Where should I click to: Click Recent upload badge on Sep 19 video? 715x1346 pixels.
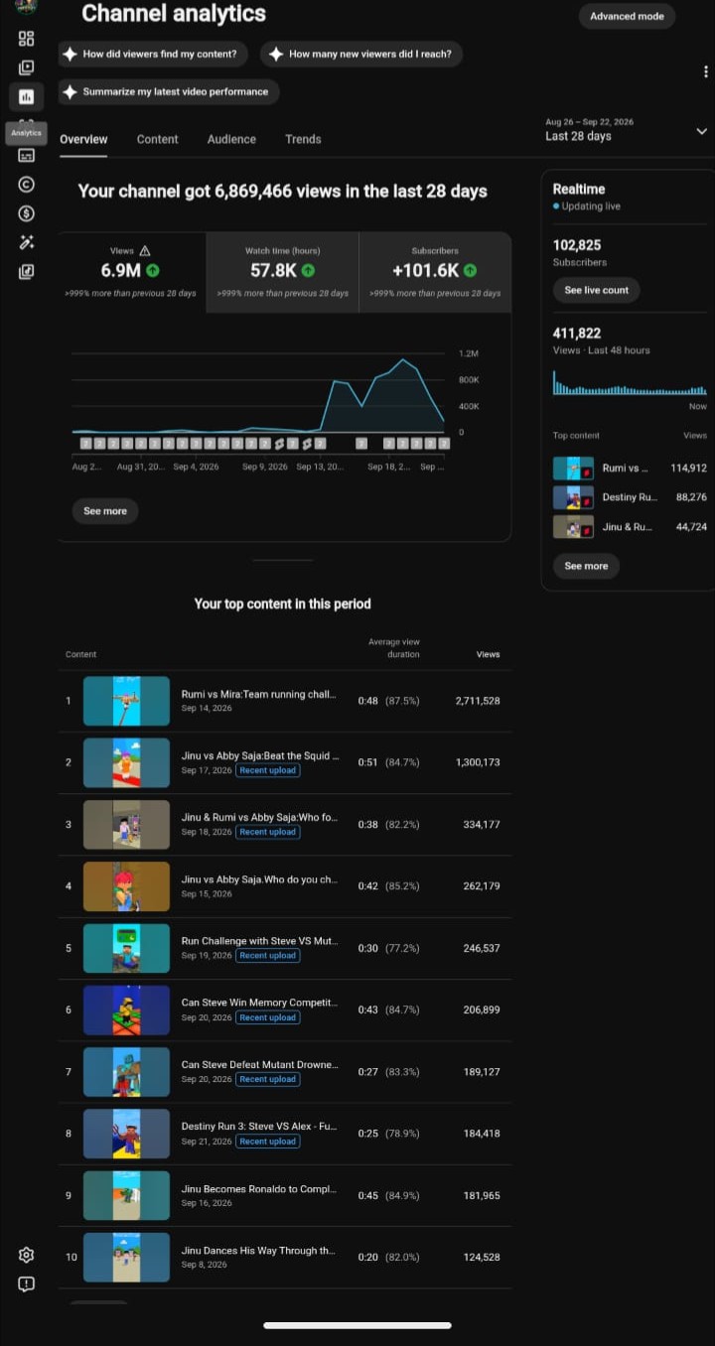tap(267, 956)
